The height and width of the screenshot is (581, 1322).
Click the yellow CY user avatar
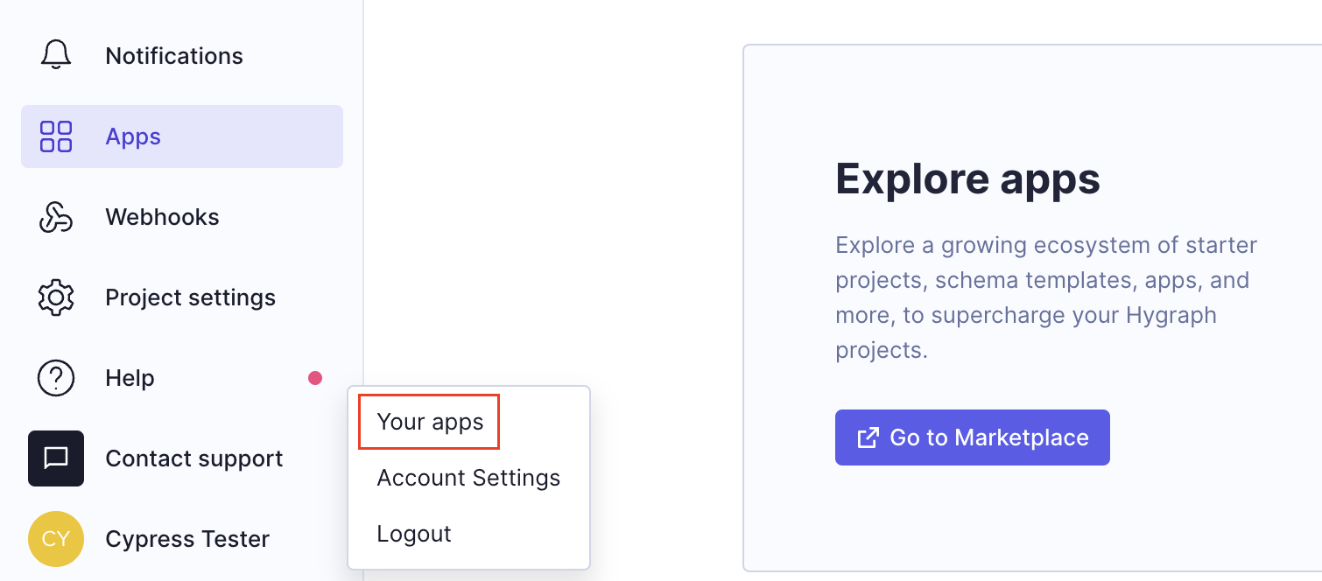coord(56,539)
